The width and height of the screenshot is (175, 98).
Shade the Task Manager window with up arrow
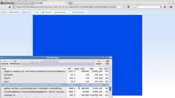103,57
